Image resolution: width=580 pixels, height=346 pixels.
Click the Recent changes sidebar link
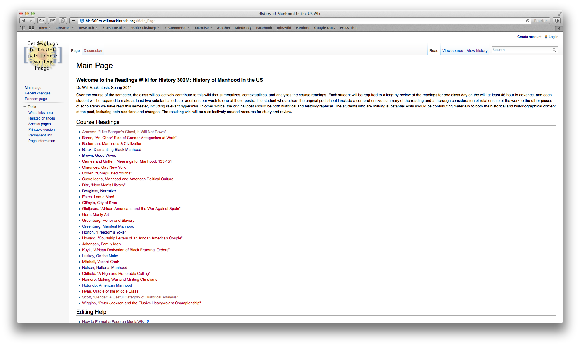[x=38, y=93]
